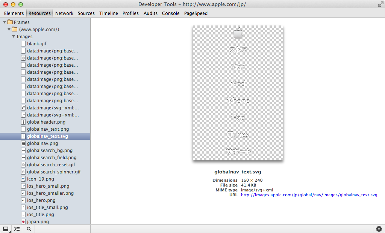Select the highlighted globalnav_text.svg row

[45, 136]
